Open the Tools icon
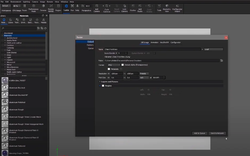This screenshot has width=250, height=156. [x=159, y=6]
